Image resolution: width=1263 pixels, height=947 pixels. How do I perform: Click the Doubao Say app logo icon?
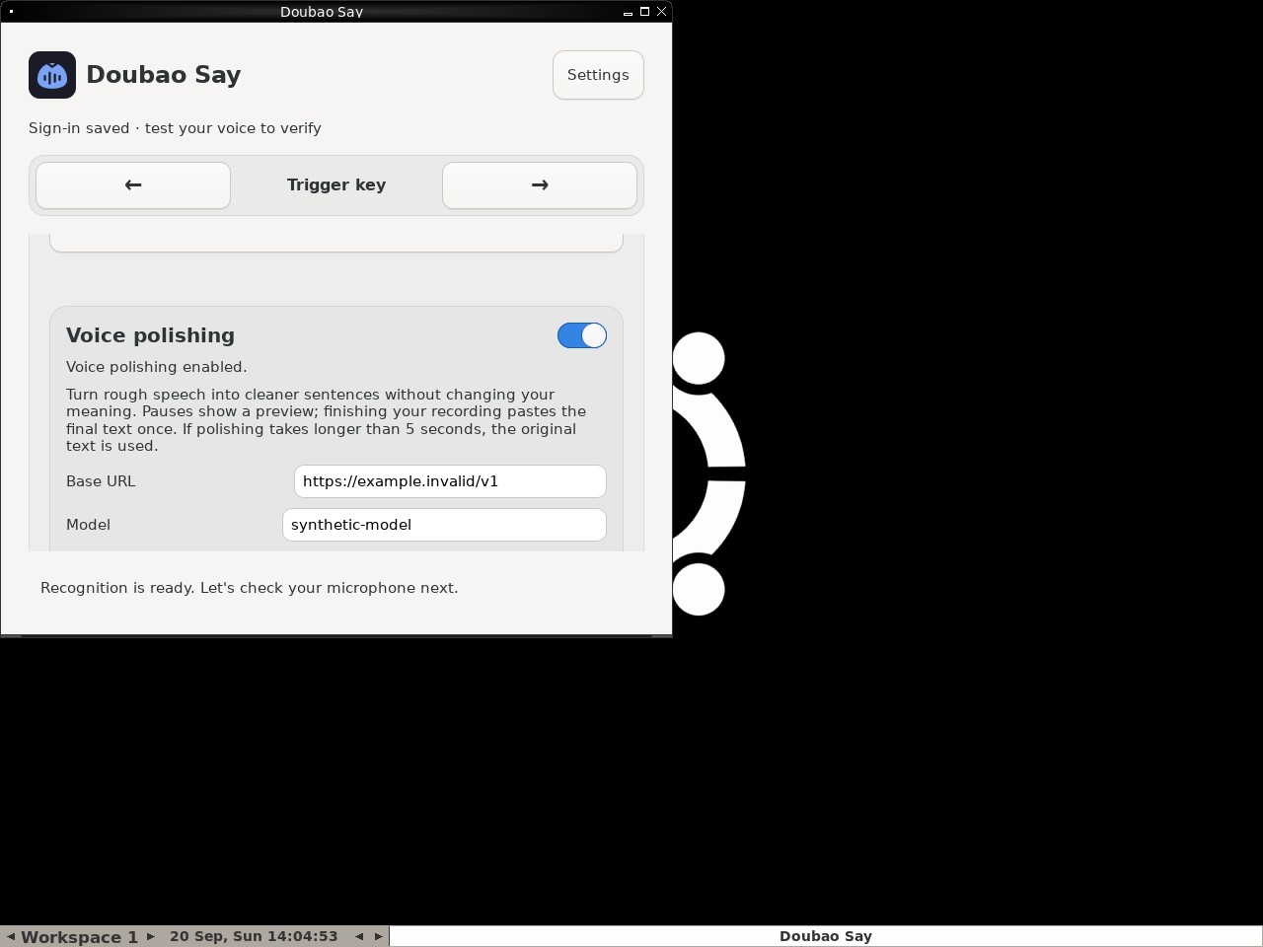pos(52,75)
